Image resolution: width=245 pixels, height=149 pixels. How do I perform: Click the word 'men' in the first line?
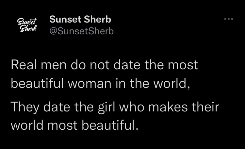(54, 65)
